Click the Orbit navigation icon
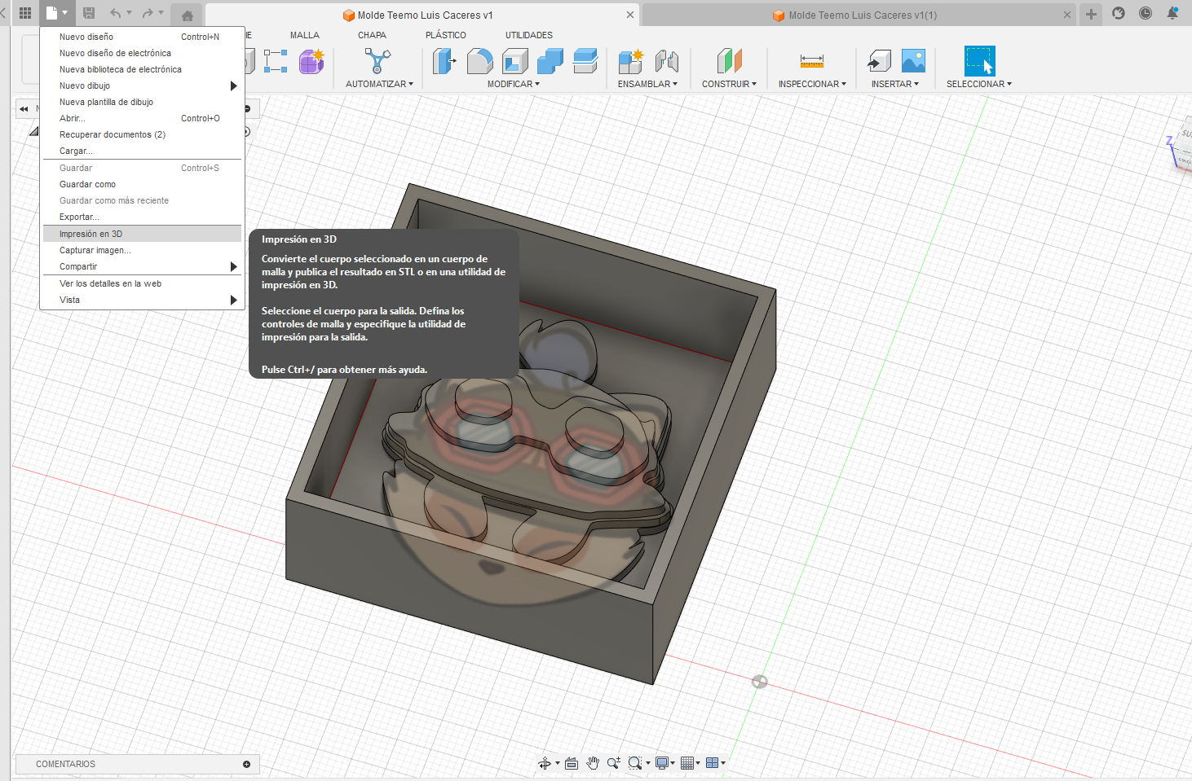 pos(545,763)
